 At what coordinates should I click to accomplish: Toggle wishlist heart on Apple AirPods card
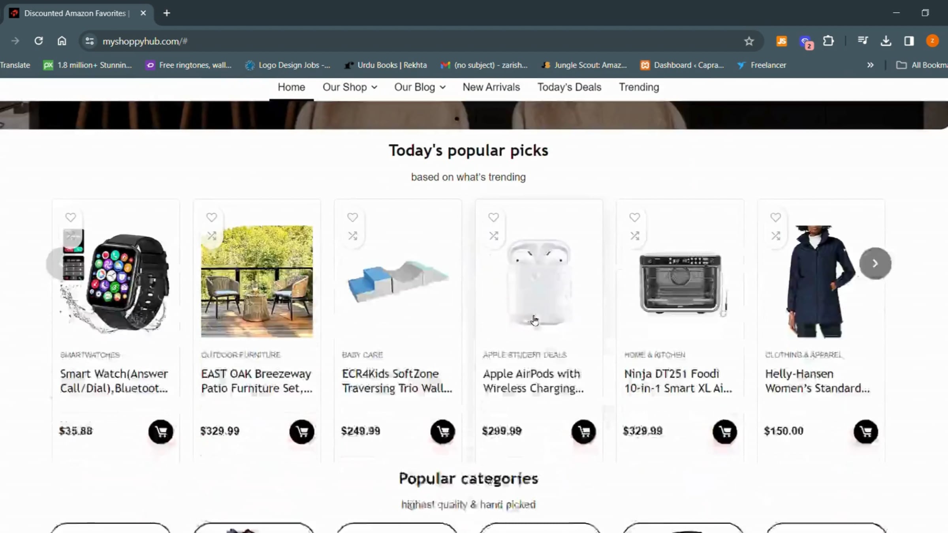(494, 217)
